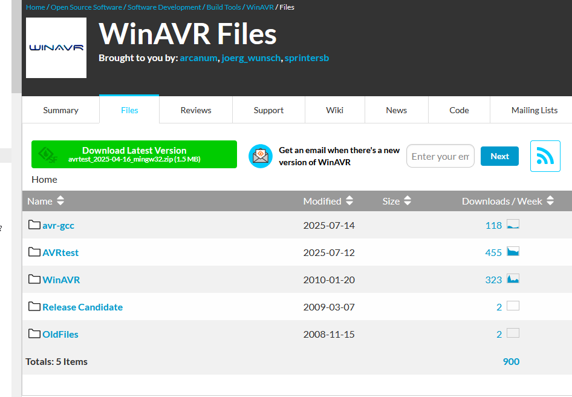
Task: Click the WinAVR project logo
Action: click(56, 47)
